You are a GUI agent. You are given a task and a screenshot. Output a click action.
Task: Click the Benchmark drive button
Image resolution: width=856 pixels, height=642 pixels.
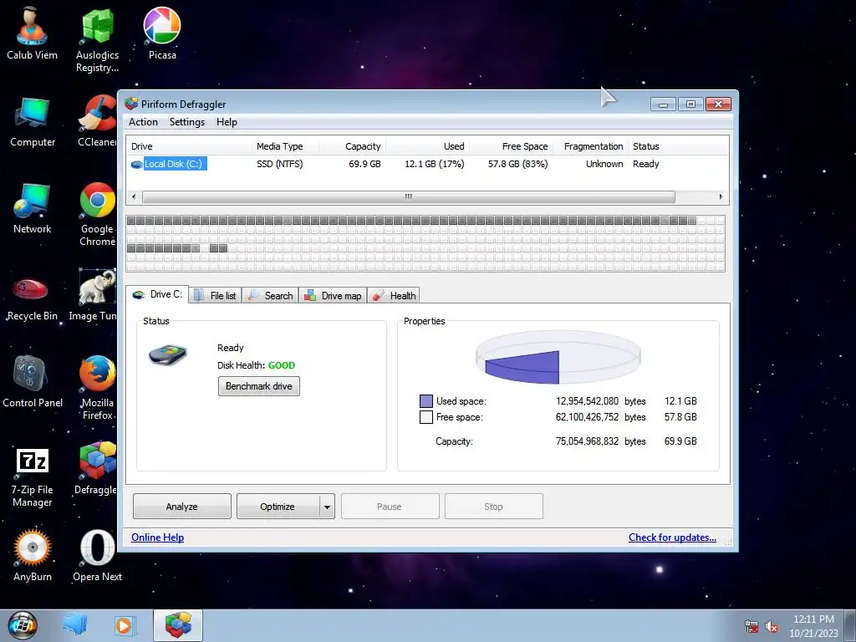(x=259, y=386)
